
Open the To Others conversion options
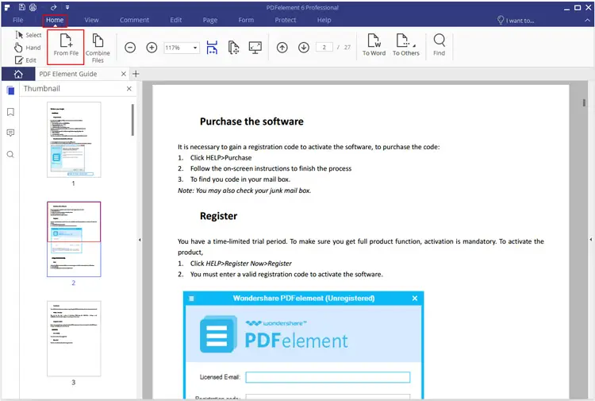(x=405, y=44)
